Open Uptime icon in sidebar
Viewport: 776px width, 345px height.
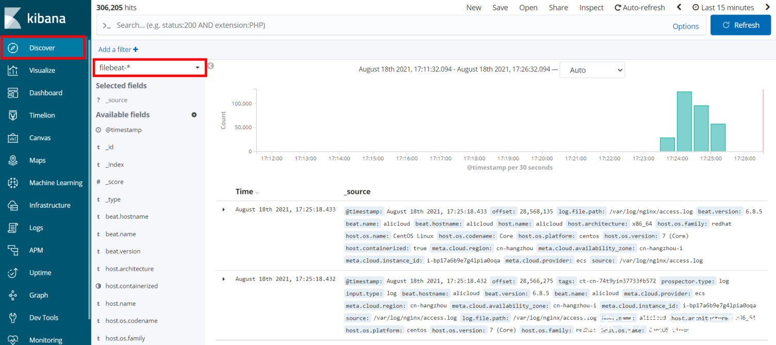tap(13, 273)
